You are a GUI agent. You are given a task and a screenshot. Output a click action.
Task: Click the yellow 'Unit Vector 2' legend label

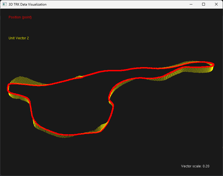pyautogui.click(x=19, y=38)
